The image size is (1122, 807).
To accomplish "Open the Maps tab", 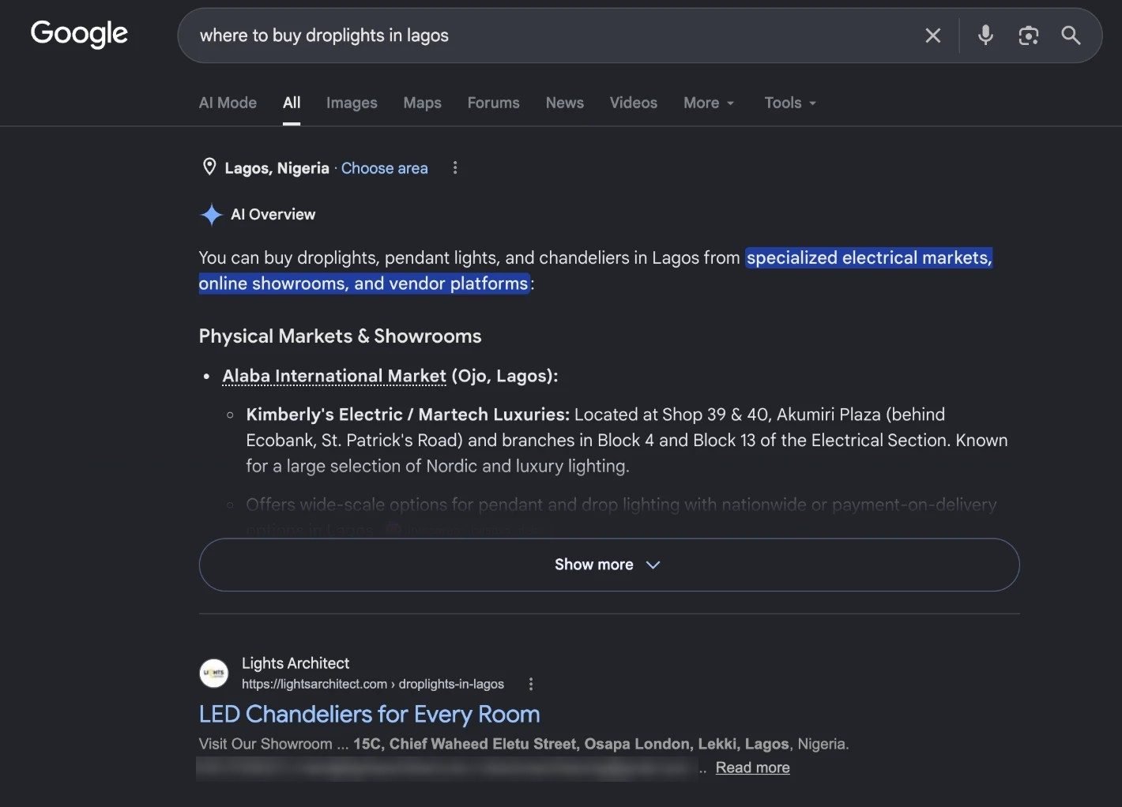I will click(422, 103).
